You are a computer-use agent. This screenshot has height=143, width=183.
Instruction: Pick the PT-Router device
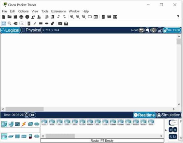pos(113,122)
